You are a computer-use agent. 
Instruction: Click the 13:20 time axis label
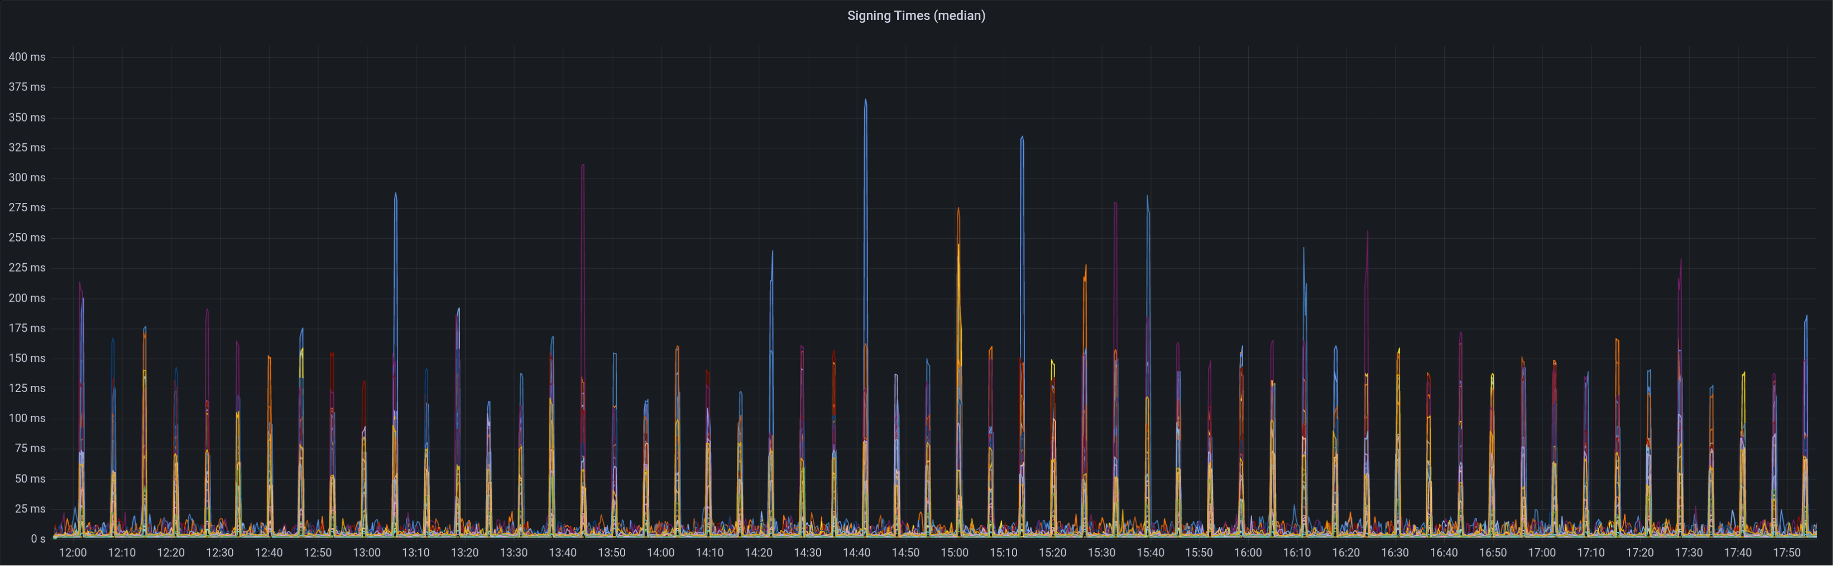464,553
